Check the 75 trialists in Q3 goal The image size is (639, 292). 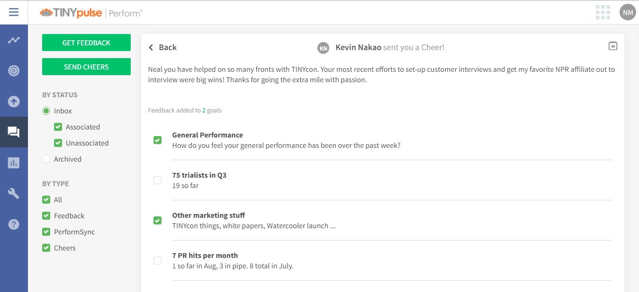(x=158, y=180)
